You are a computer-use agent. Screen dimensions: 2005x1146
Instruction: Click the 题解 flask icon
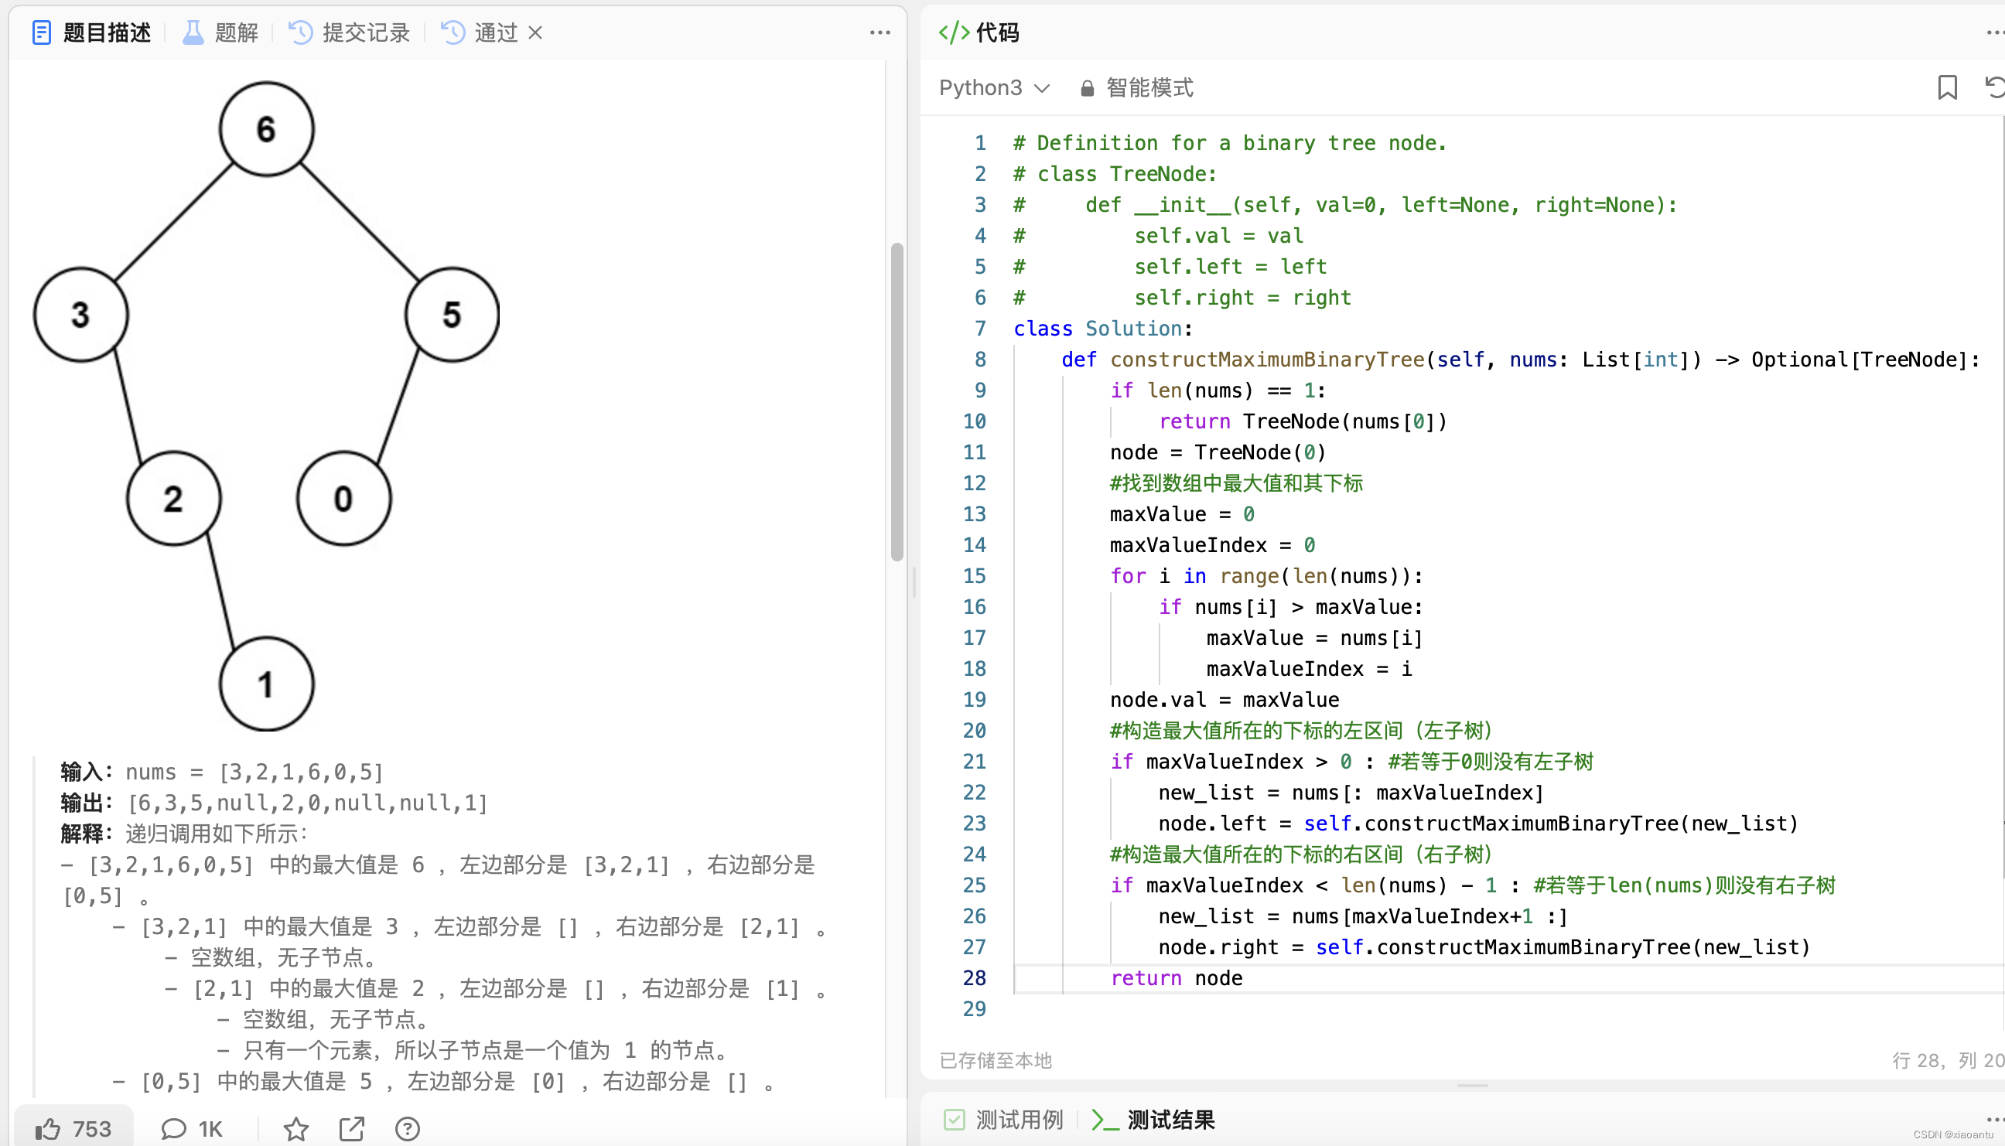tap(193, 32)
